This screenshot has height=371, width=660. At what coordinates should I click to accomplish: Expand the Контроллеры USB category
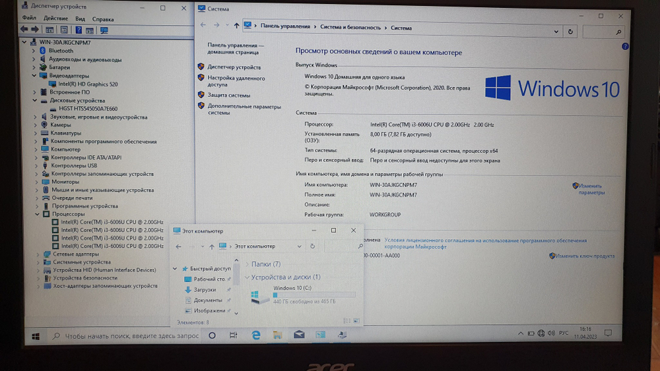(36, 165)
